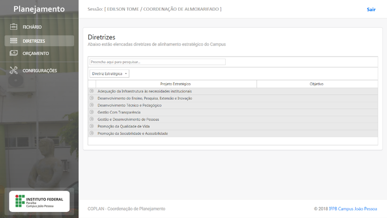
Task: Expand the Gestão Com Transparência row
Action: pos(92,112)
